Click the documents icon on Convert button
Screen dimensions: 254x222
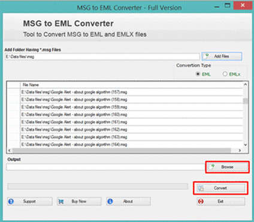tap(201, 188)
